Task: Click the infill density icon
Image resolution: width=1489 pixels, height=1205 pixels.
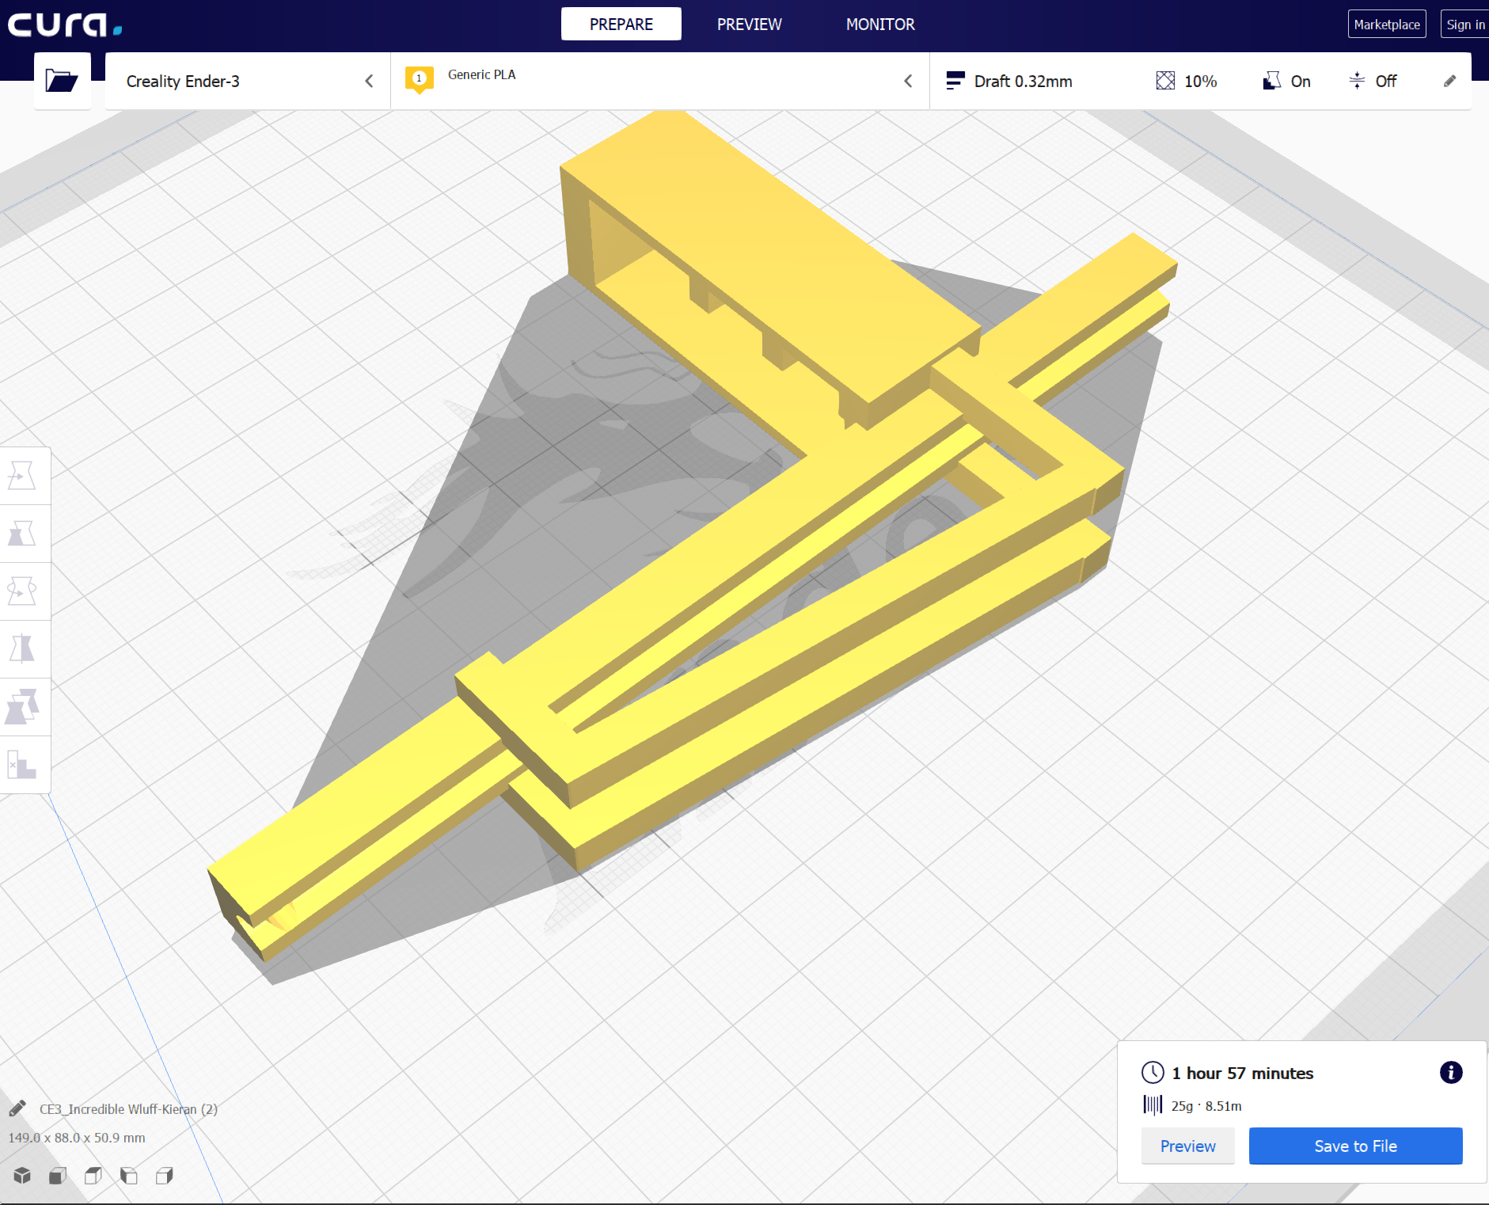Action: (1165, 81)
